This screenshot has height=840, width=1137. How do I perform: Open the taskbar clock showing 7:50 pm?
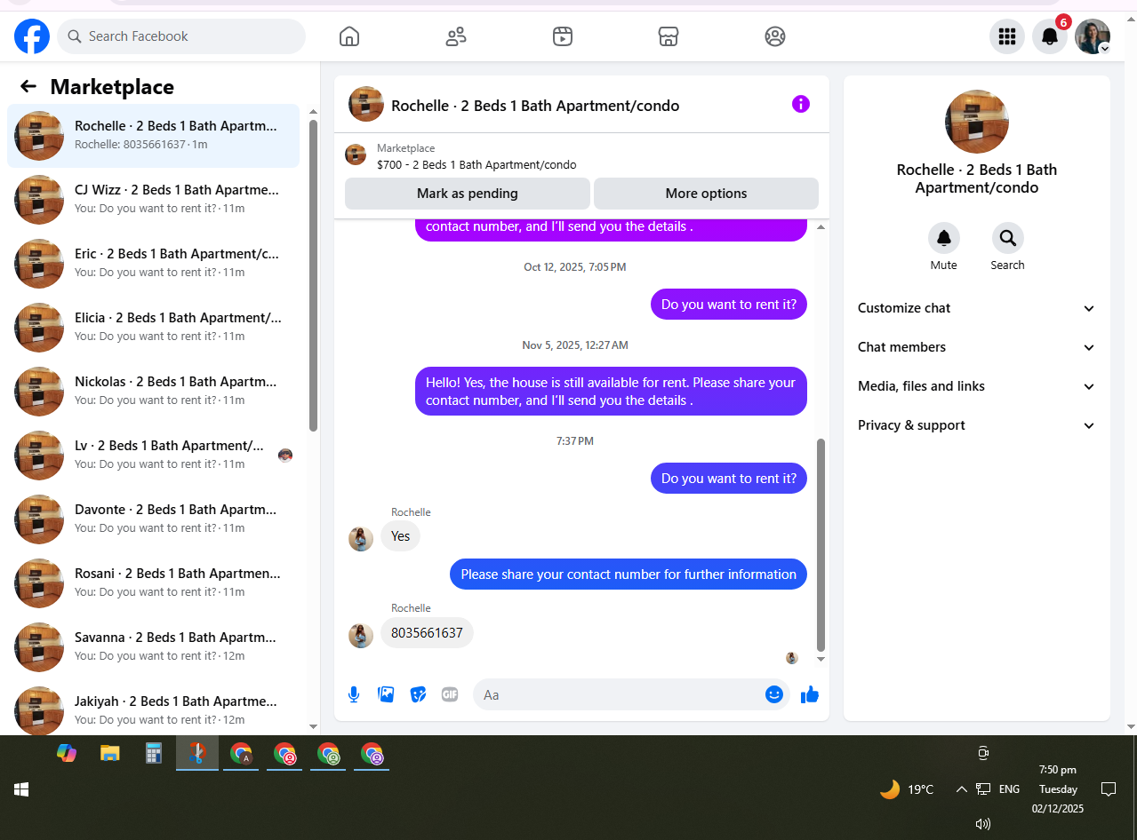[x=1058, y=789]
